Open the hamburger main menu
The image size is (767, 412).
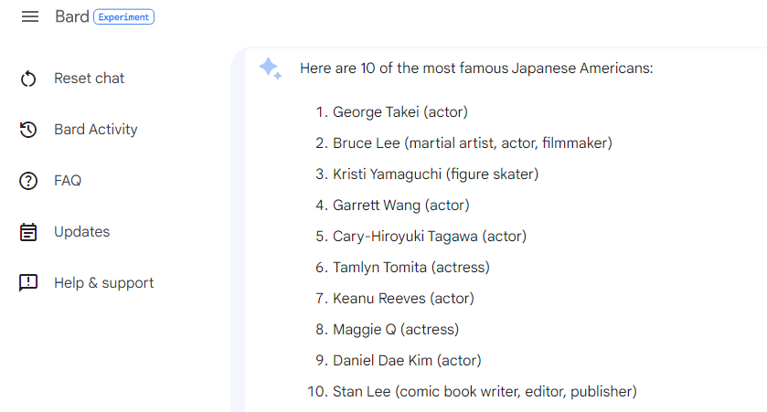click(30, 16)
